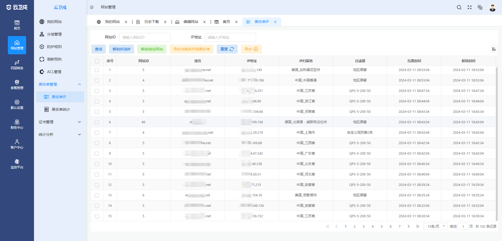This screenshot has width=502, height=241.
Task: Switch to the 日志下载 tab
Action: click(152, 22)
